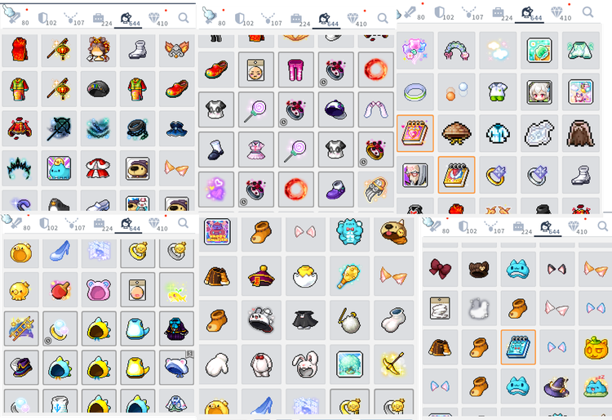Choose the white-haired girl portrait item
Image resolution: width=612 pixels, height=420 pixels.
pos(539,92)
